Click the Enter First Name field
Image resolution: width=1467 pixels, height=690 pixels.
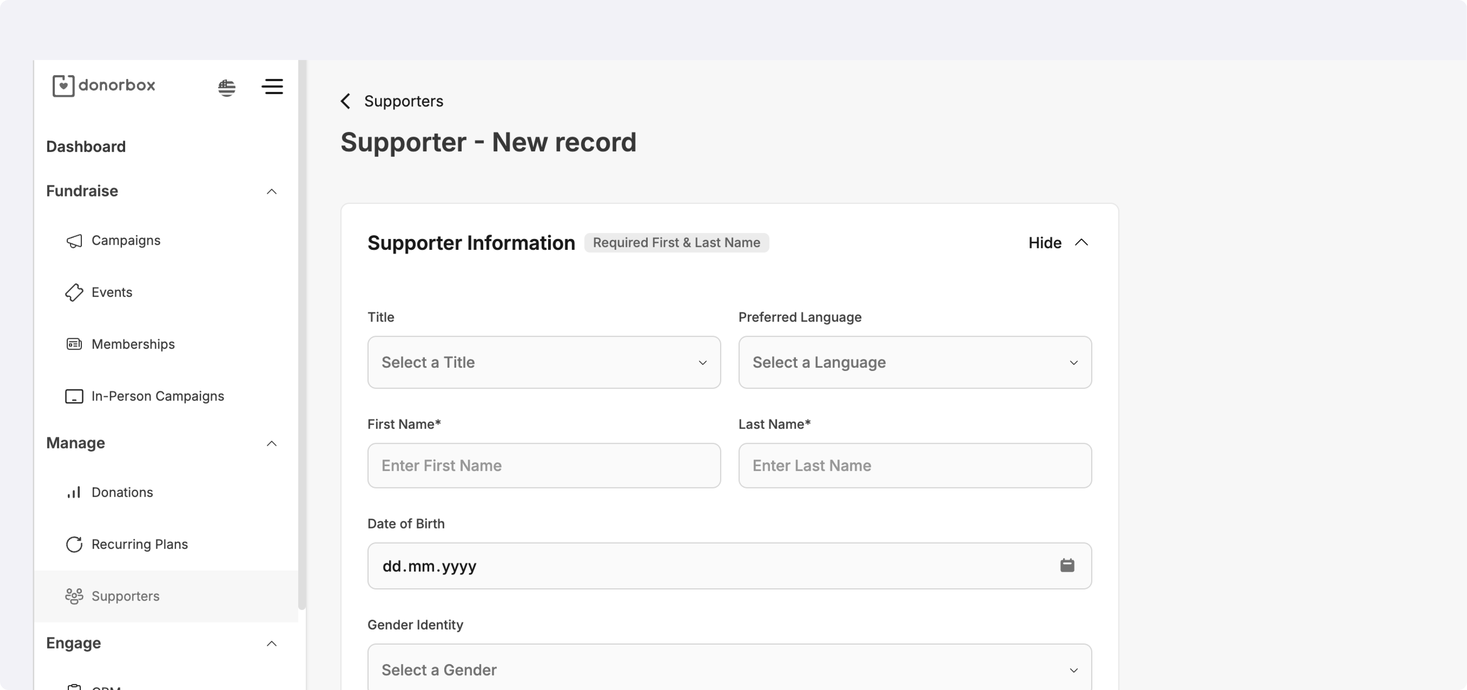pos(543,465)
